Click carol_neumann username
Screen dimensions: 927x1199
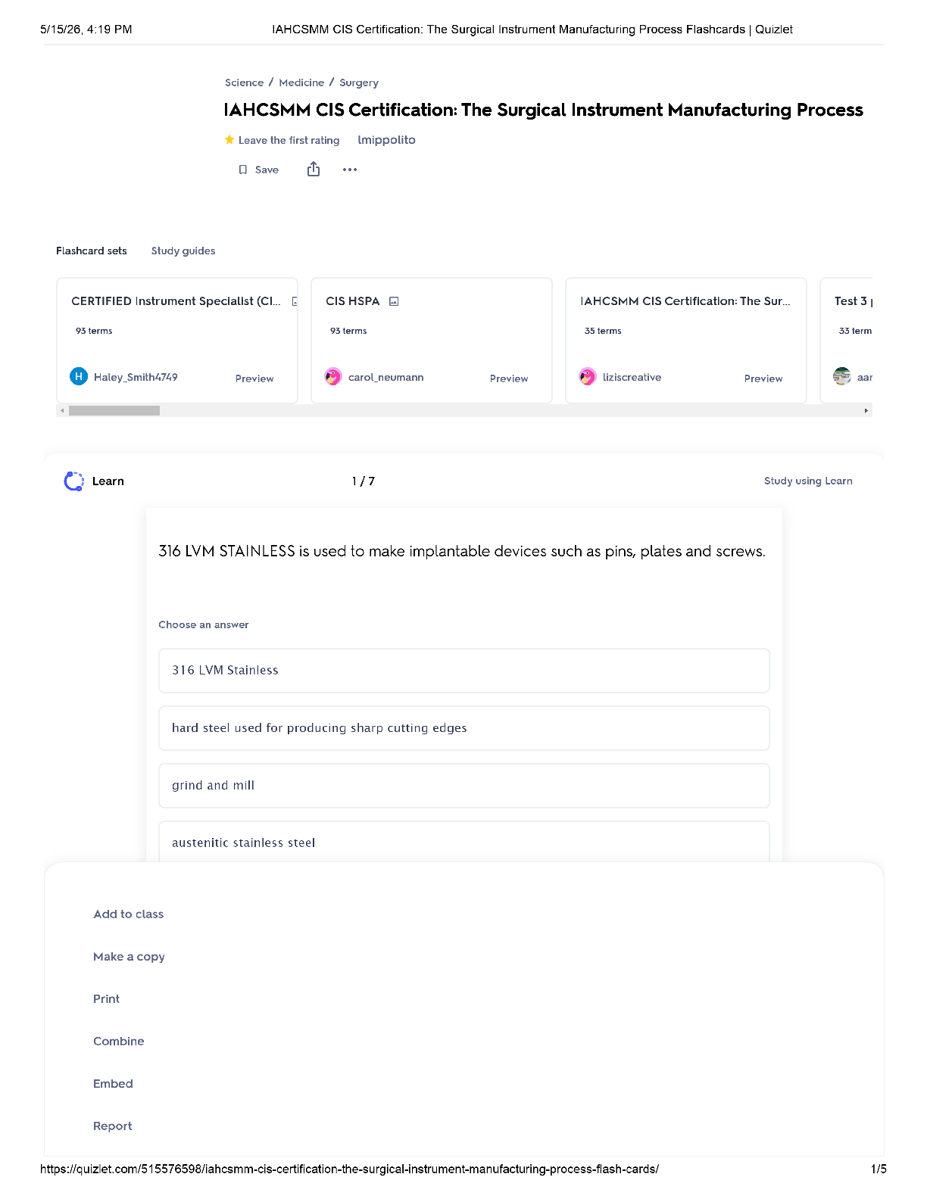click(385, 377)
